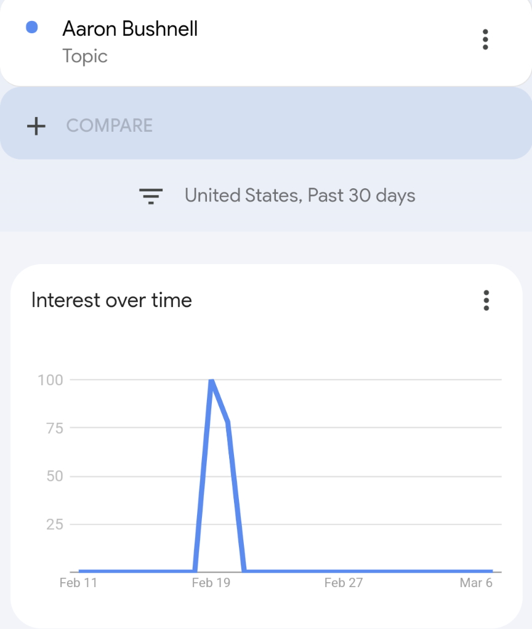532x629 pixels.
Task: Click the Interest over time heading
Action: coord(111,300)
